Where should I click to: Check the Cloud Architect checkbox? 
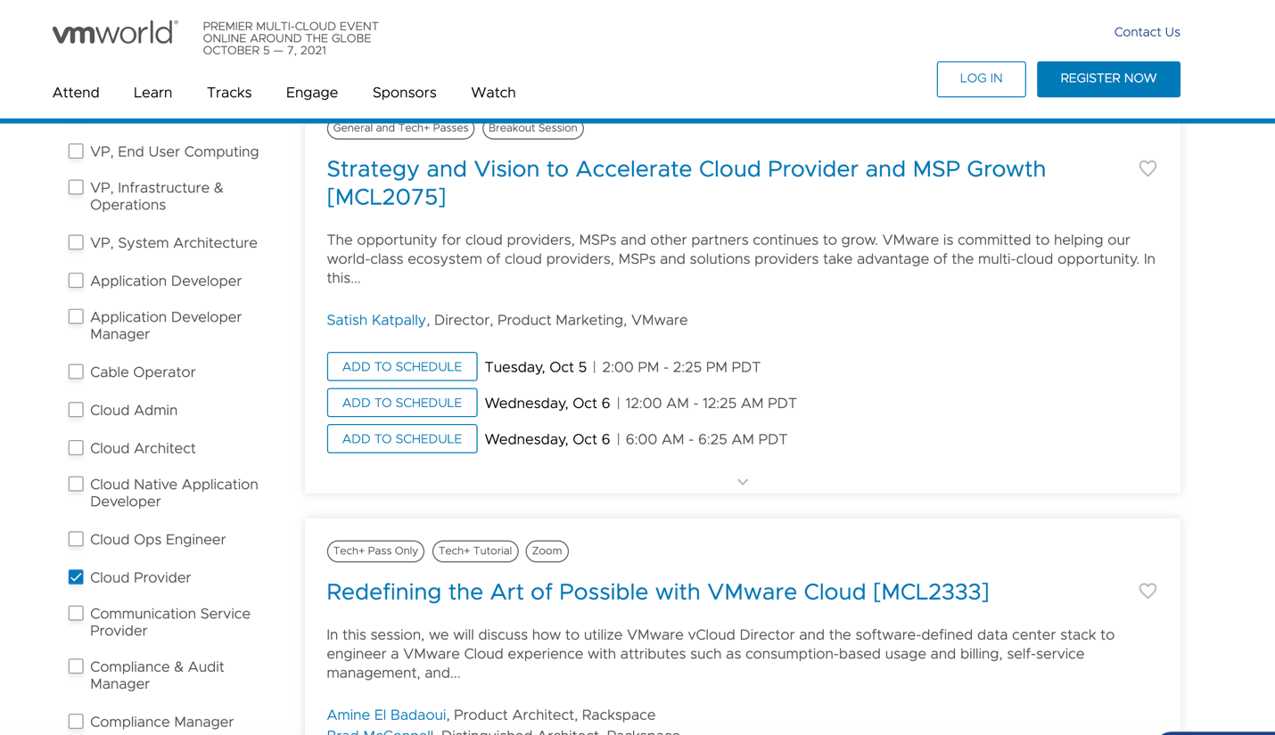click(76, 448)
